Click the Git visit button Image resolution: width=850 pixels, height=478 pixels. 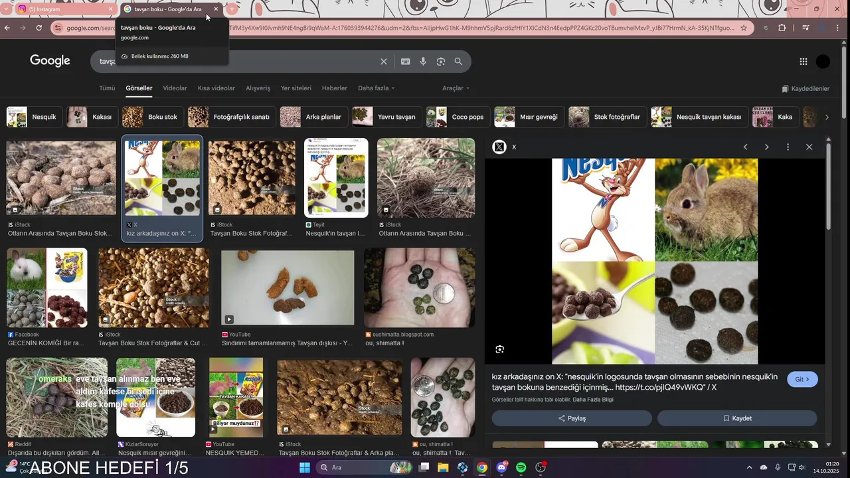click(x=802, y=380)
